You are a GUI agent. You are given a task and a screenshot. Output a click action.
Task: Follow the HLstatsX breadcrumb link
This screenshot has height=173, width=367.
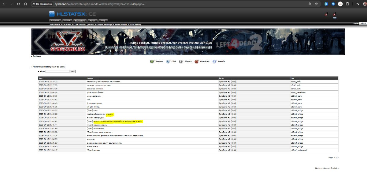click(x=67, y=24)
